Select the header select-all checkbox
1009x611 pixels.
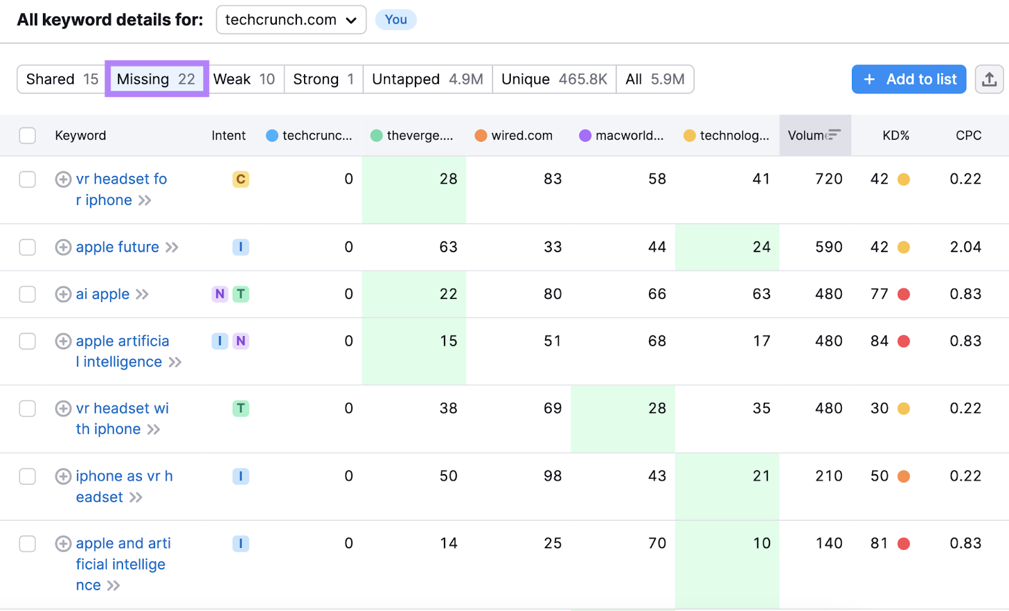(x=27, y=135)
